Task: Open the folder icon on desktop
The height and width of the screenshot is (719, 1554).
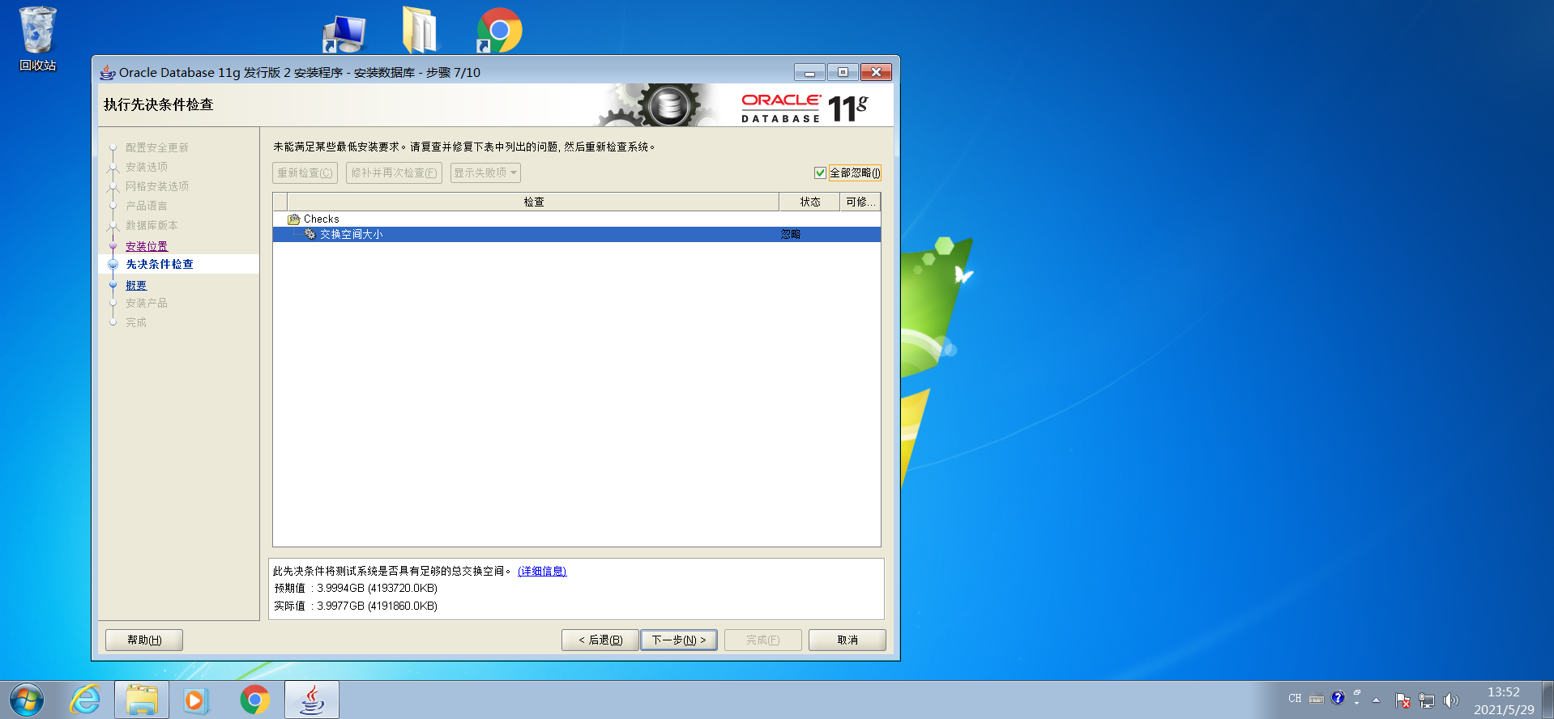Action: tap(420, 30)
